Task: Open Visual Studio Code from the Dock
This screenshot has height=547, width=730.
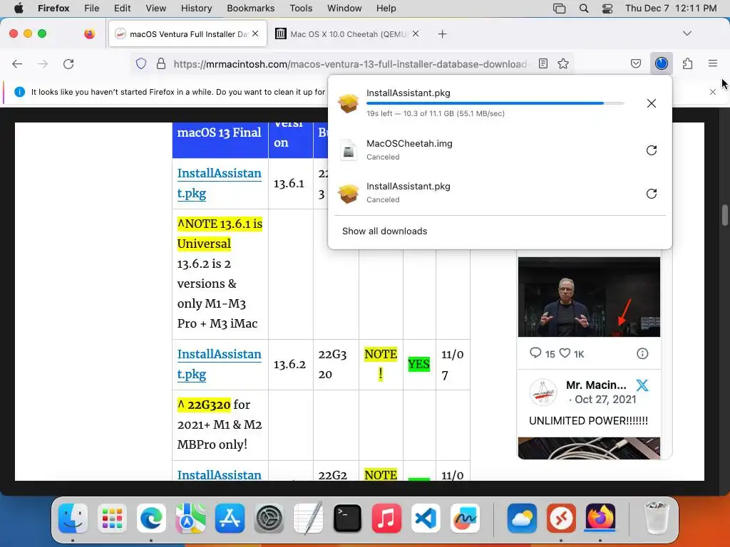Action: [426, 519]
